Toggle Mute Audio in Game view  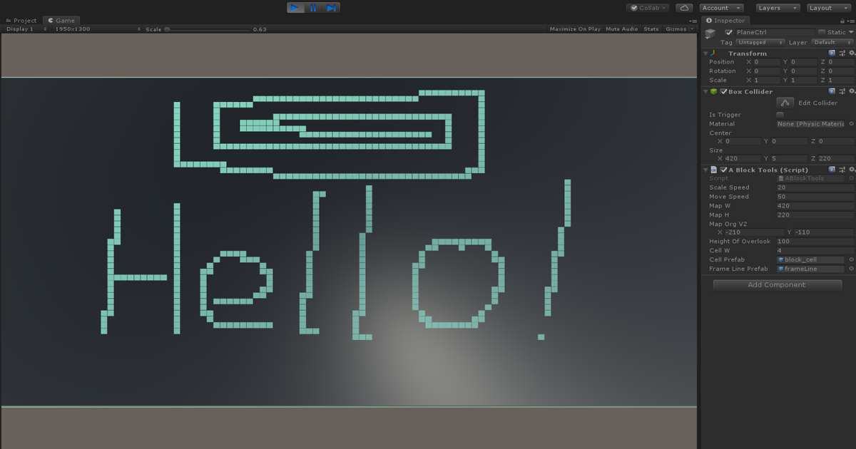[x=621, y=29]
